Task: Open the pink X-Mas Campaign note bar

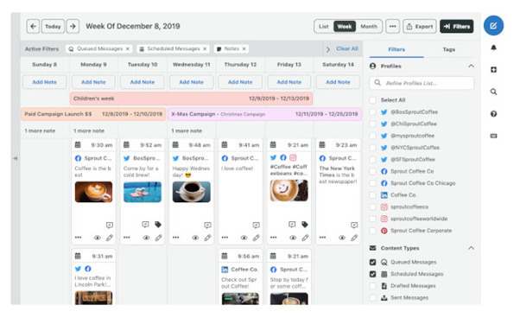Action: pyautogui.click(x=264, y=114)
